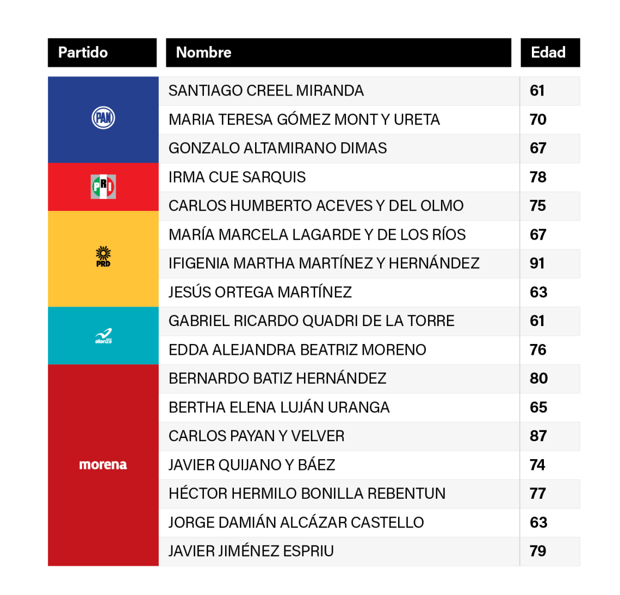
Task: Click the name Jesús Ortega Martínez
Action: coord(260,292)
